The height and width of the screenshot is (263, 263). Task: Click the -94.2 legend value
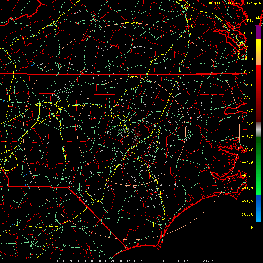[248, 201]
